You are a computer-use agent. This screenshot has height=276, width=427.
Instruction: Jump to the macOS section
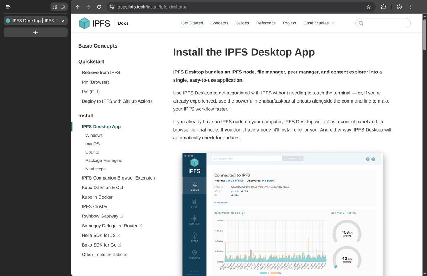pyautogui.click(x=93, y=144)
